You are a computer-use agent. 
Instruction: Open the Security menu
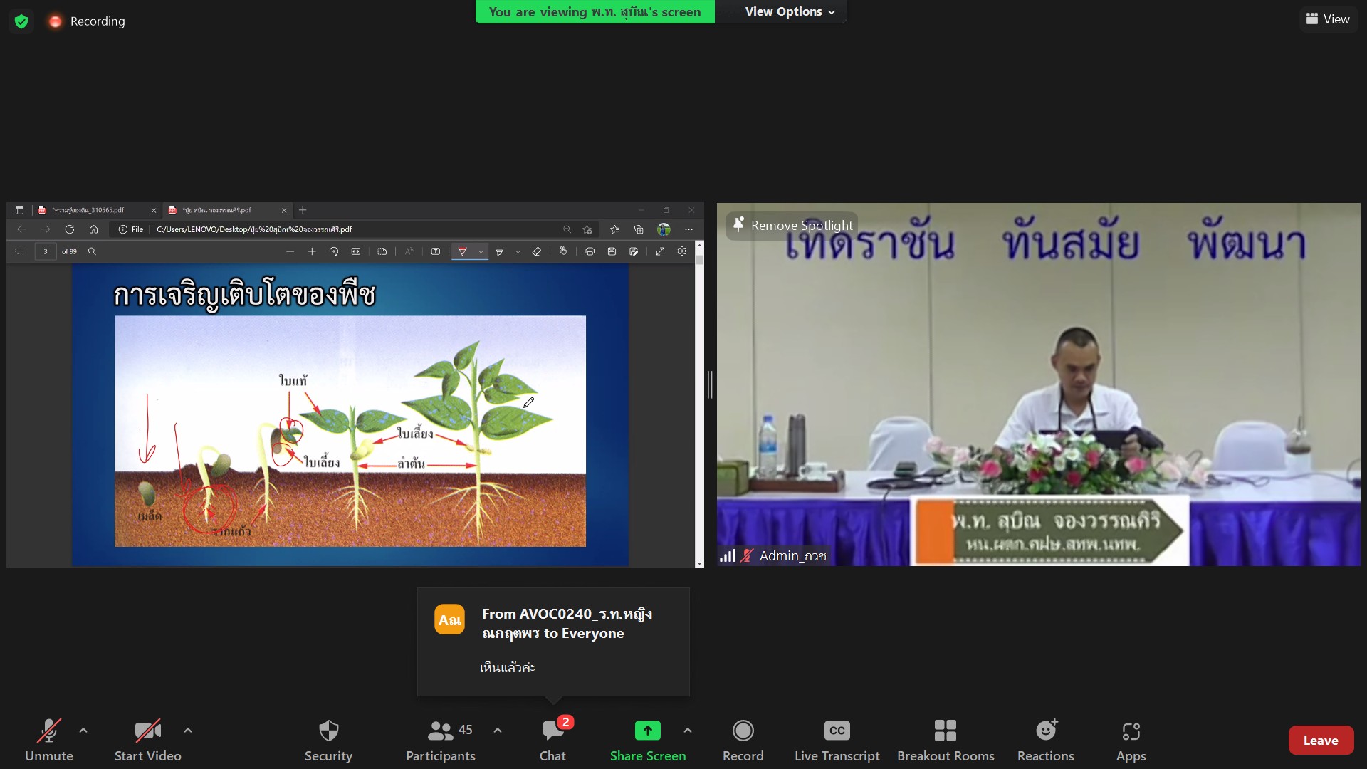click(x=328, y=741)
